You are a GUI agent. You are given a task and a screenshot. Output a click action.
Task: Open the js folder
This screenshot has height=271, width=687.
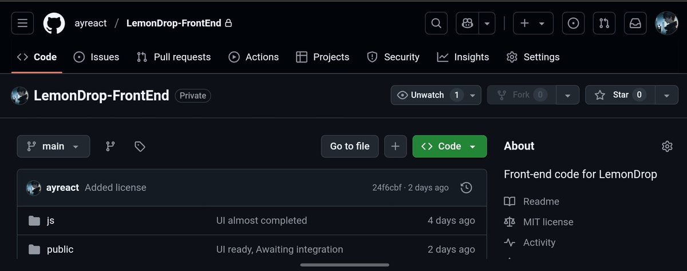[x=50, y=221]
